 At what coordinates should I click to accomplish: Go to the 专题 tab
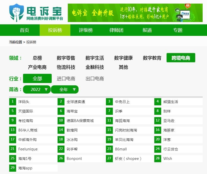click(178, 30)
